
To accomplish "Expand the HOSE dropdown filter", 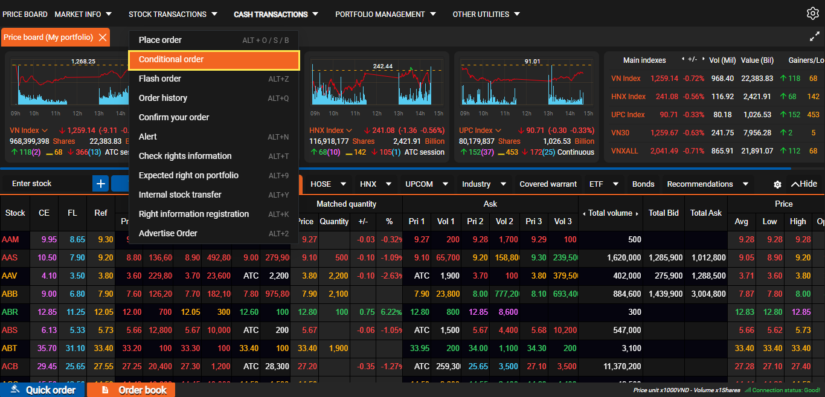I will [329, 184].
